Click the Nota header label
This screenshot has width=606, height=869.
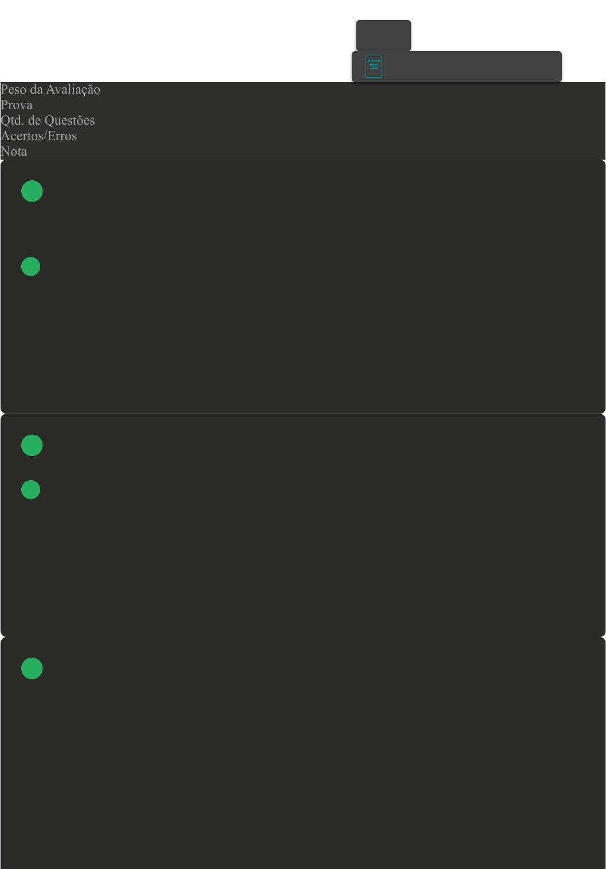[14, 152]
